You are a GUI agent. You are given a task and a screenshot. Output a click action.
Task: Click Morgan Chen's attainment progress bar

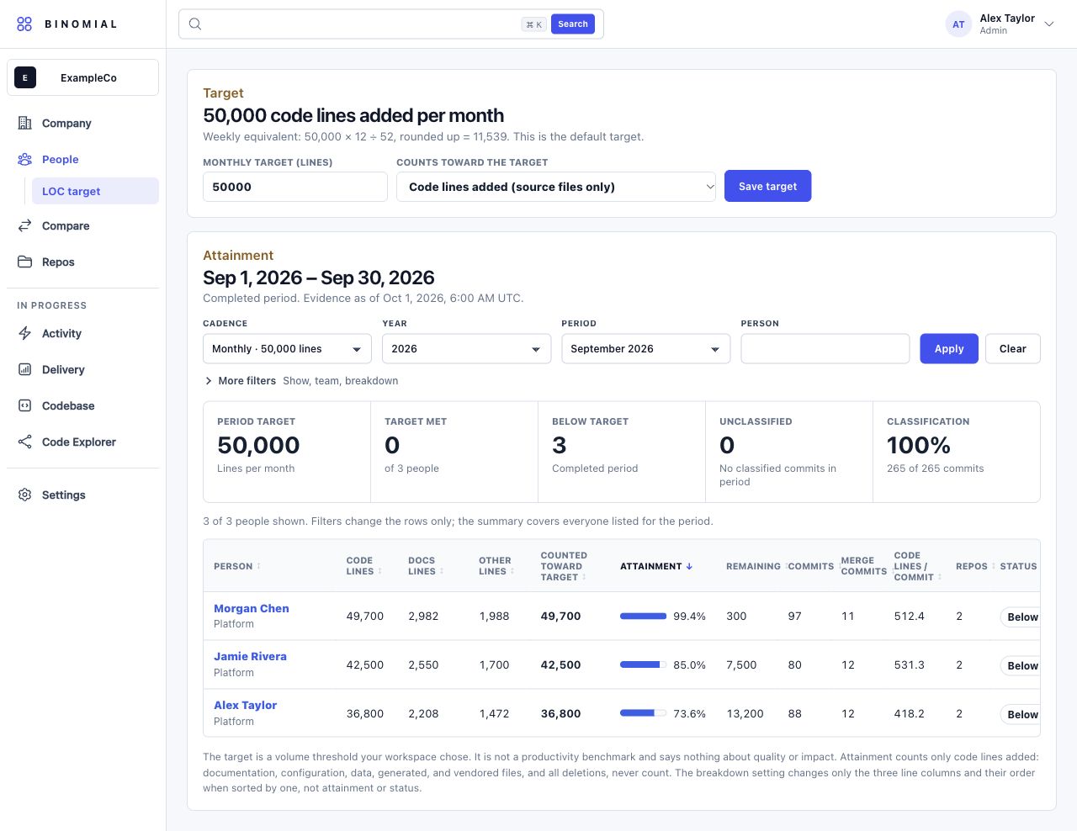coord(643,617)
